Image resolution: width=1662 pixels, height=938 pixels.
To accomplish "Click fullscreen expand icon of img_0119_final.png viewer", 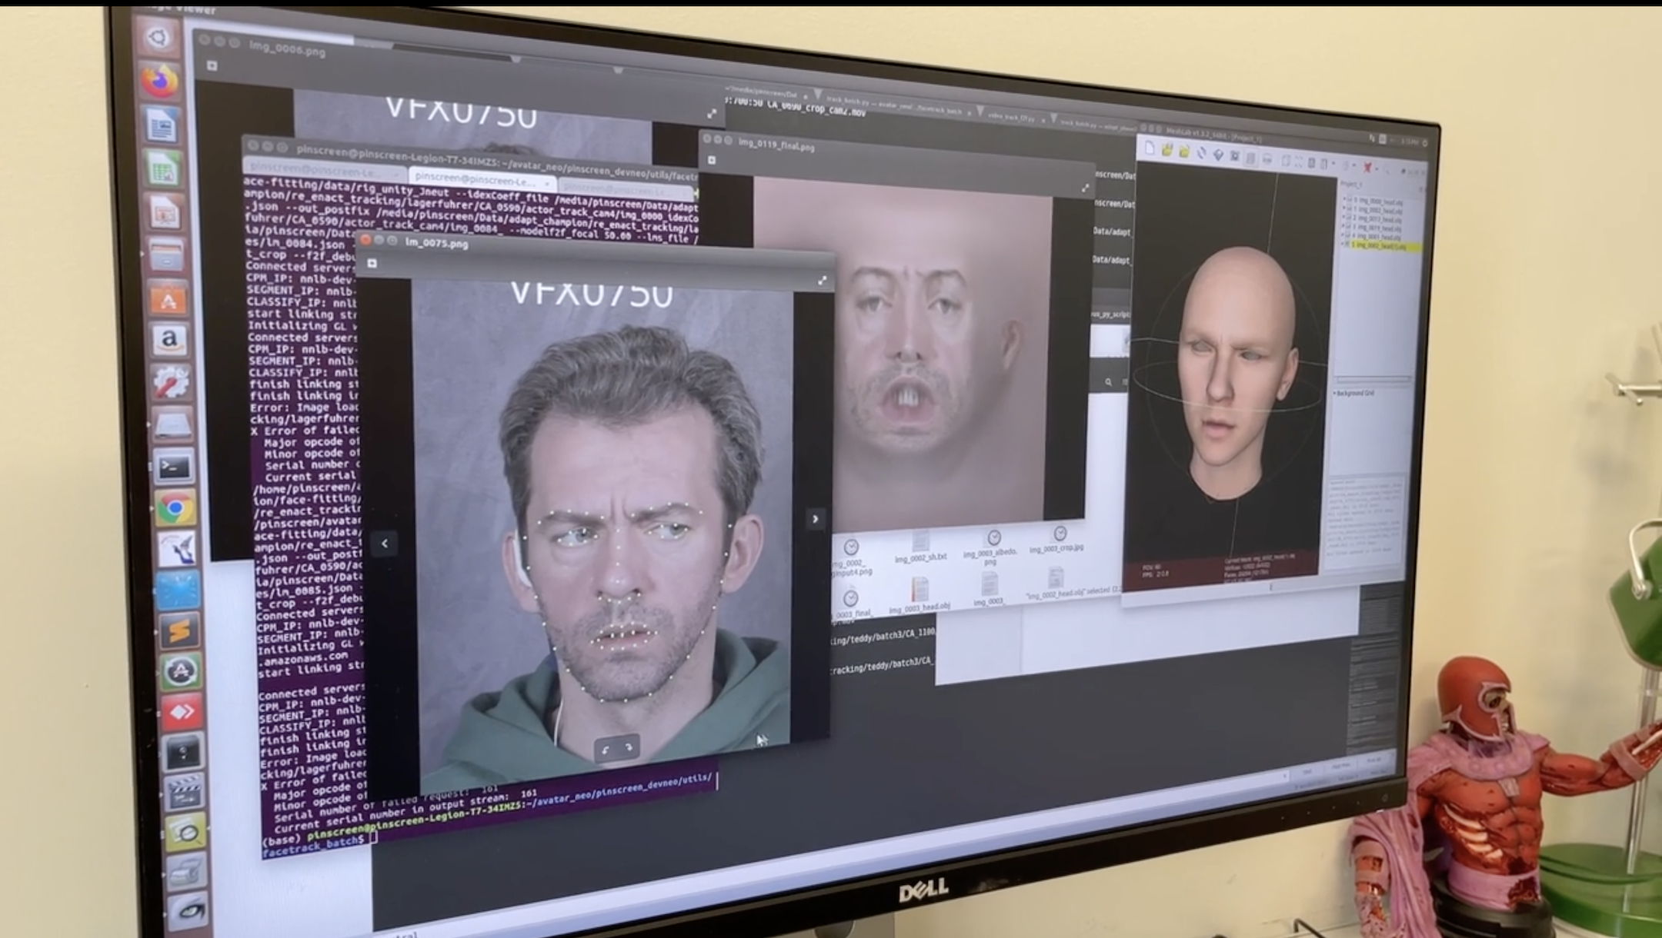I will pyautogui.click(x=1085, y=188).
